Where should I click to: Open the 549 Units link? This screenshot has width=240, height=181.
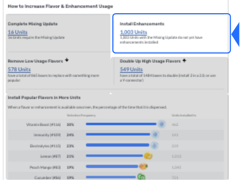(x=132, y=69)
